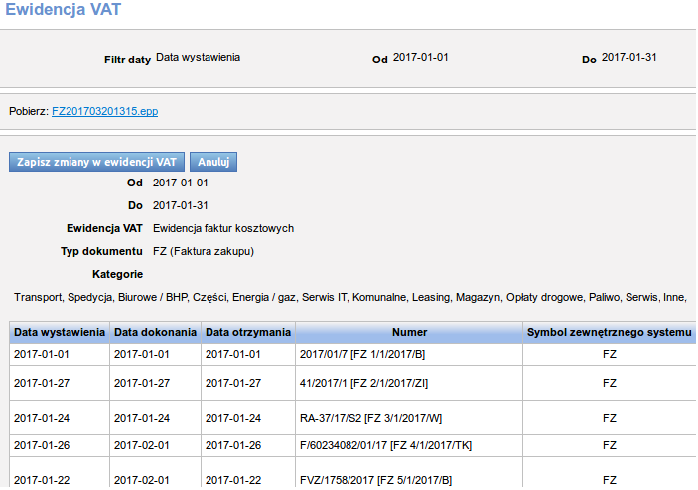The image size is (698, 490).
Task: Click the Numer column header
Action: [x=409, y=332]
